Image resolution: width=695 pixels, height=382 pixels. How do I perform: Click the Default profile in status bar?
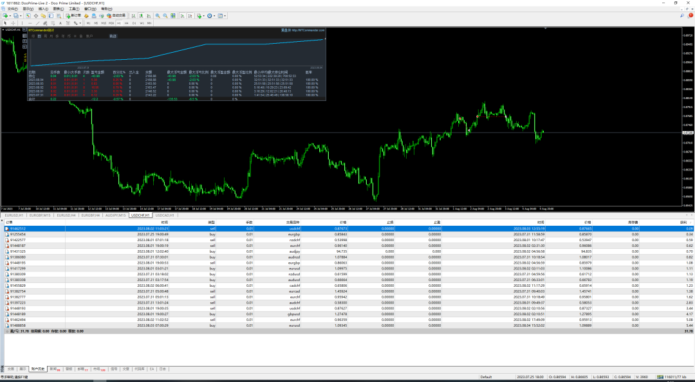[486, 377]
